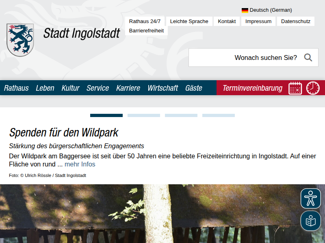The image size is (325, 243).
Task: Expand the Service navigation menu
Action: tap(97, 88)
